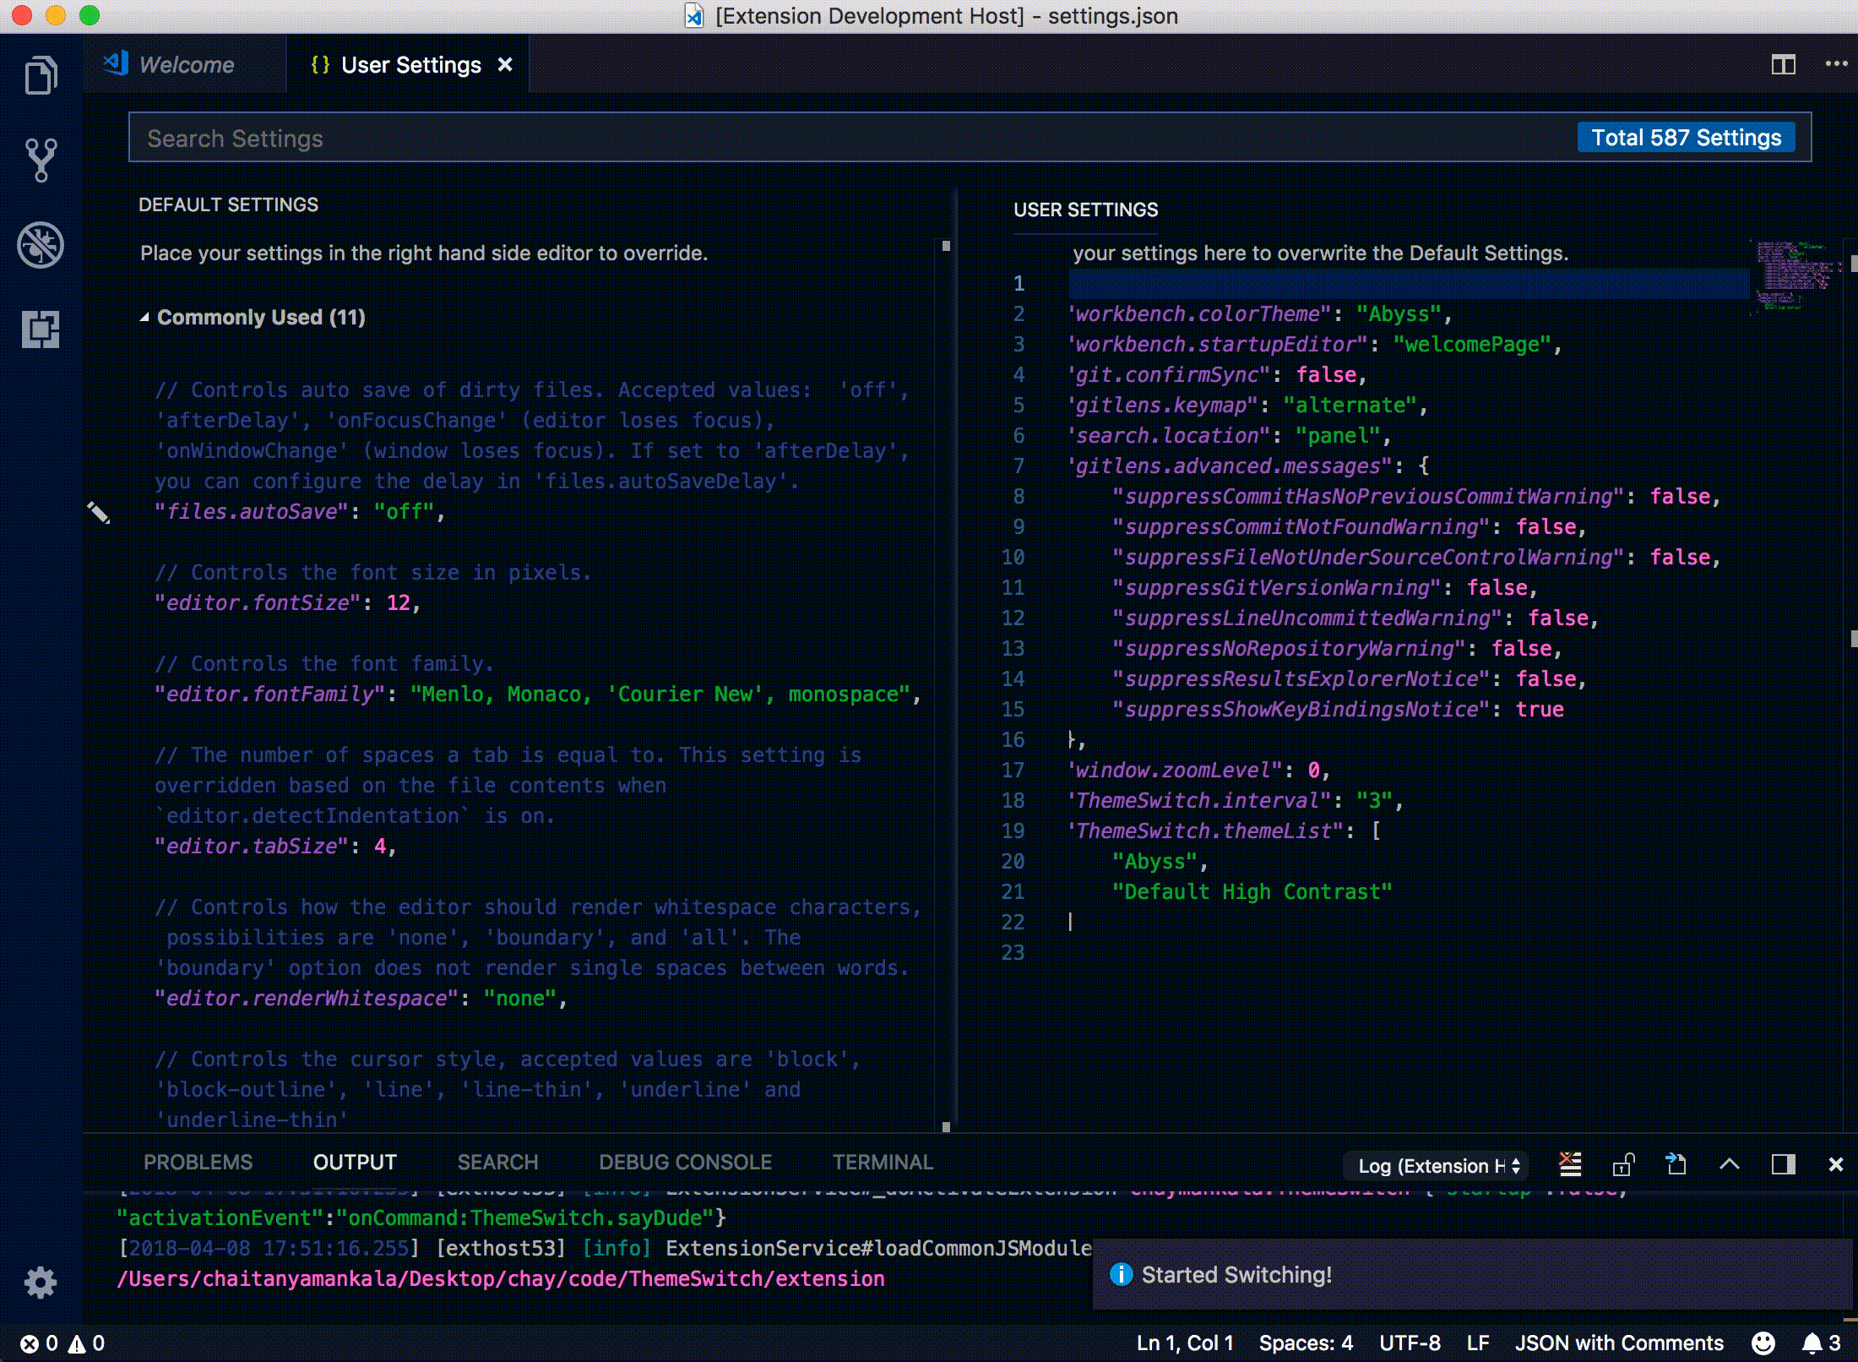Click the Manage gear icon
Viewport: 1858px width, 1362px height.
pos(41,1282)
